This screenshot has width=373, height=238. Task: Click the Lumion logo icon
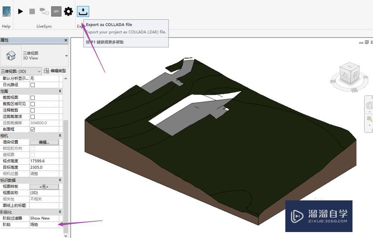tap(6, 12)
